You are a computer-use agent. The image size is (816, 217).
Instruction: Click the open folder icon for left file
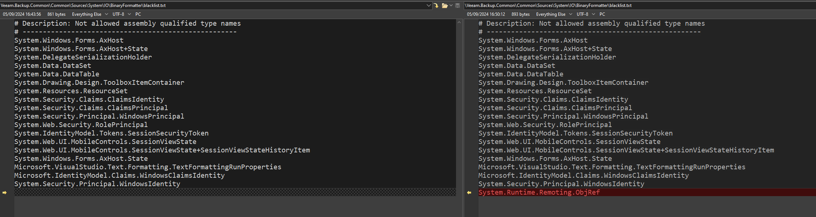444,5
